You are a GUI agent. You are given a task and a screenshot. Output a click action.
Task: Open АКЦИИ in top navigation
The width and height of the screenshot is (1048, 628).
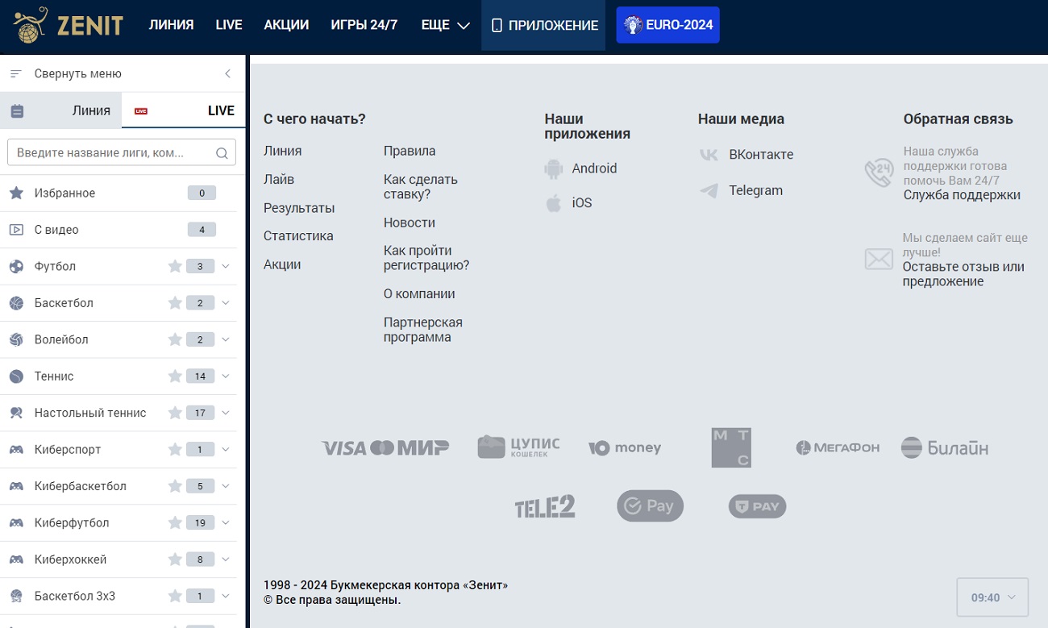click(x=286, y=25)
